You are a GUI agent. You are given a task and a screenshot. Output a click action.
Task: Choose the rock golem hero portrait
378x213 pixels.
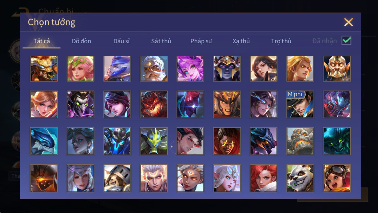[x=300, y=141]
